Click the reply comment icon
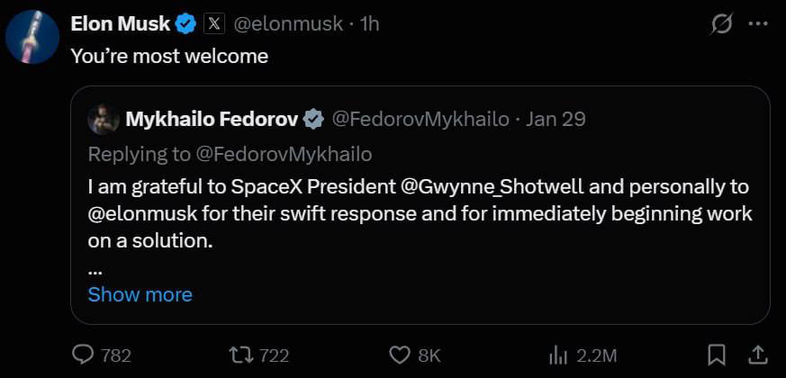Image resolution: width=786 pixels, height=378 pixels. (x=83, y=355)
